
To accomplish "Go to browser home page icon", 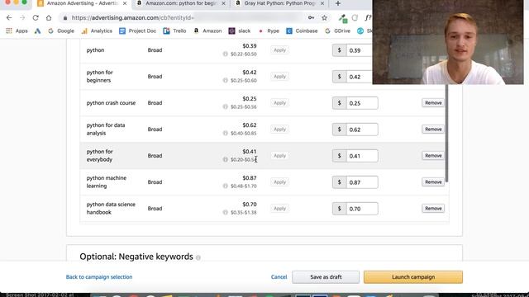I will tap(49, 17).
